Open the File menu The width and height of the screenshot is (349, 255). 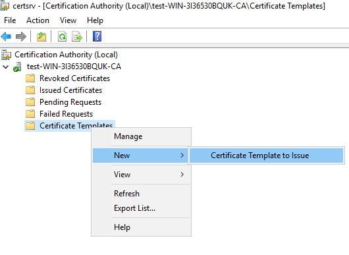point(10,20)
